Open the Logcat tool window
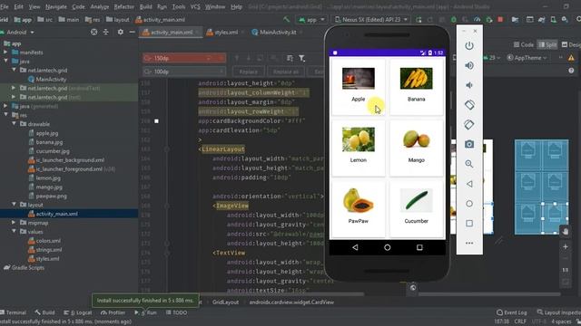The image size is (581, 326). pos(78,312)
